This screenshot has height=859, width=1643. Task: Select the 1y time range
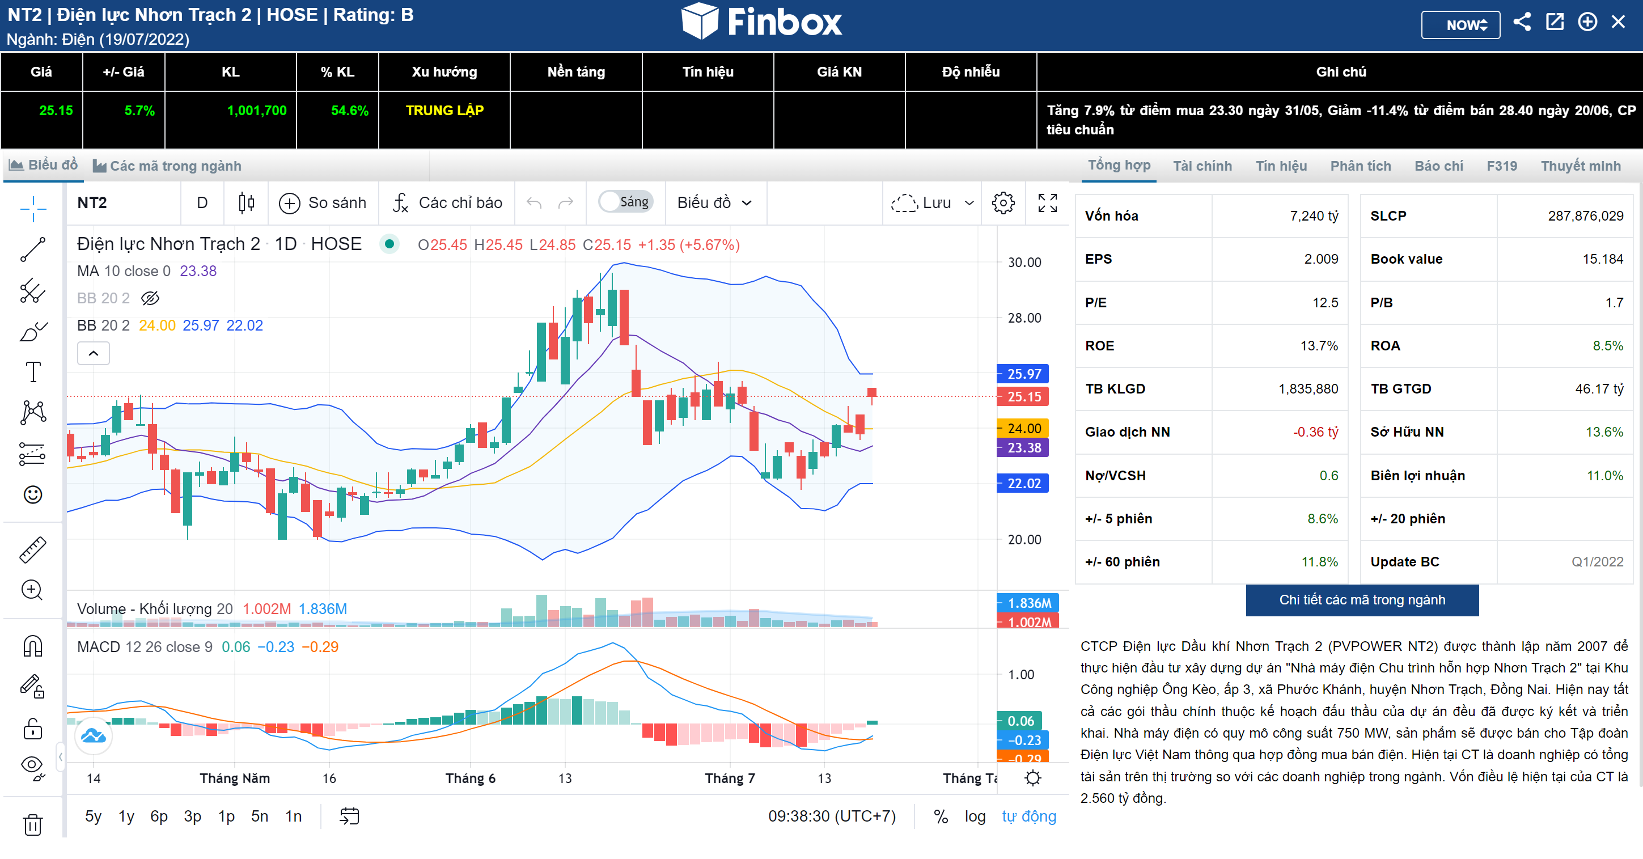point(126,816)
